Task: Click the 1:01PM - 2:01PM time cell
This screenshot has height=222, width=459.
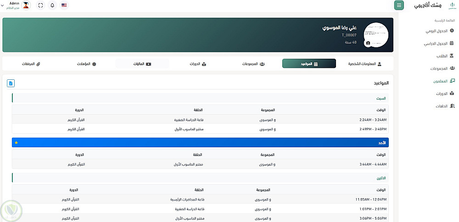Action: tap(373, 209)
